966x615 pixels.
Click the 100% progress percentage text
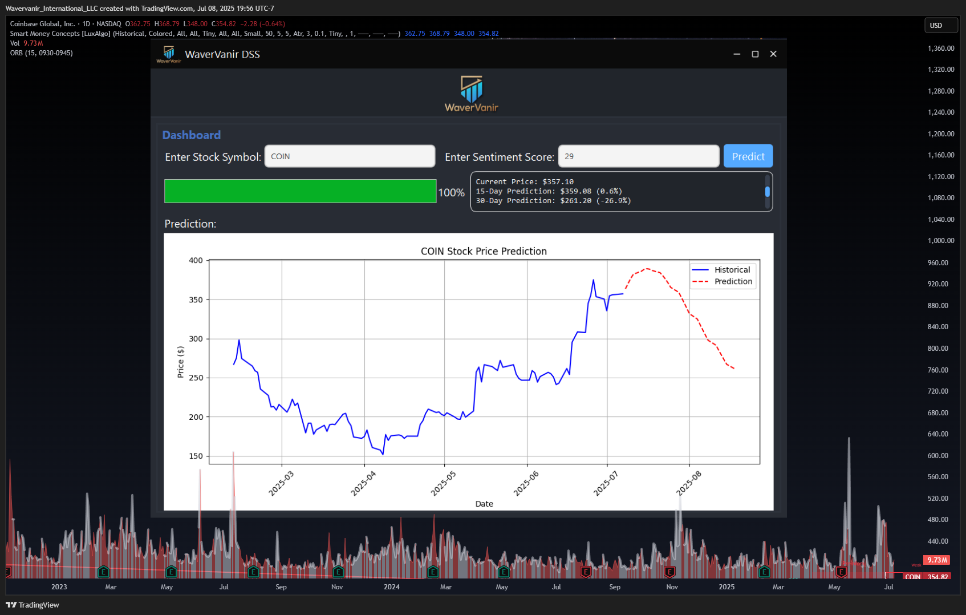[x=452, y=193]
